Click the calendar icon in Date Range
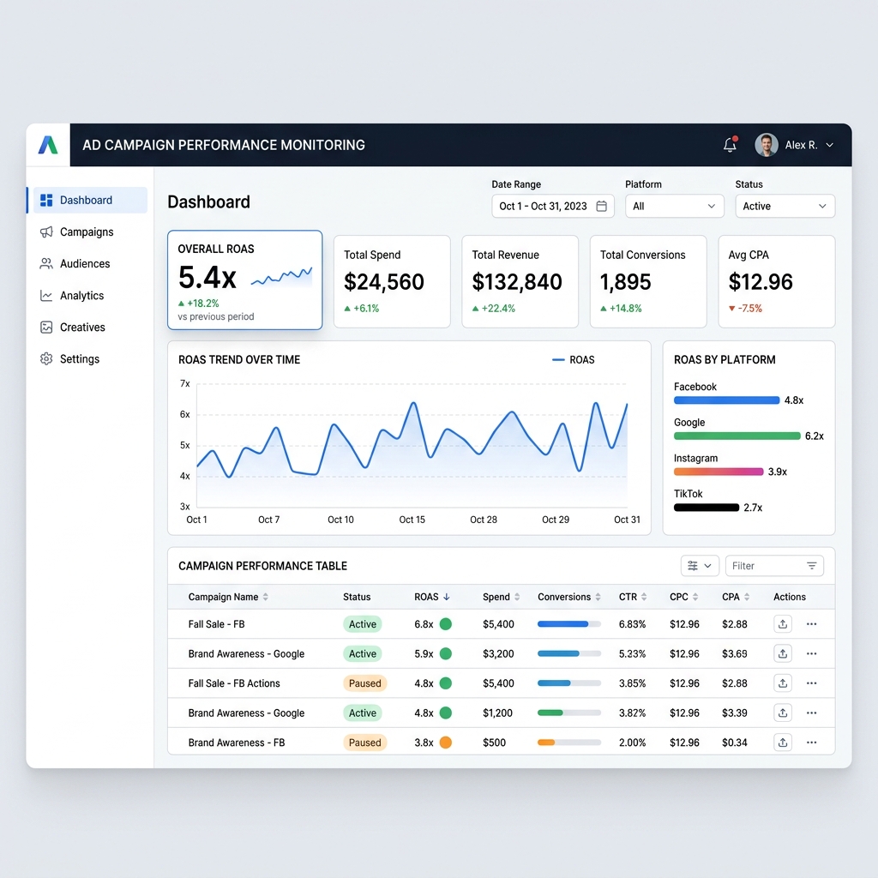 point(601,207)
